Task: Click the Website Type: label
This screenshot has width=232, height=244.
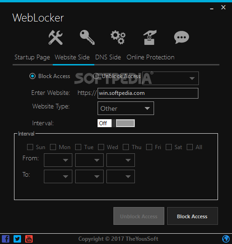Action: [51, 107]
